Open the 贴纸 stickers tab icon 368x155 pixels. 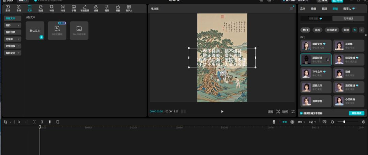41,9
